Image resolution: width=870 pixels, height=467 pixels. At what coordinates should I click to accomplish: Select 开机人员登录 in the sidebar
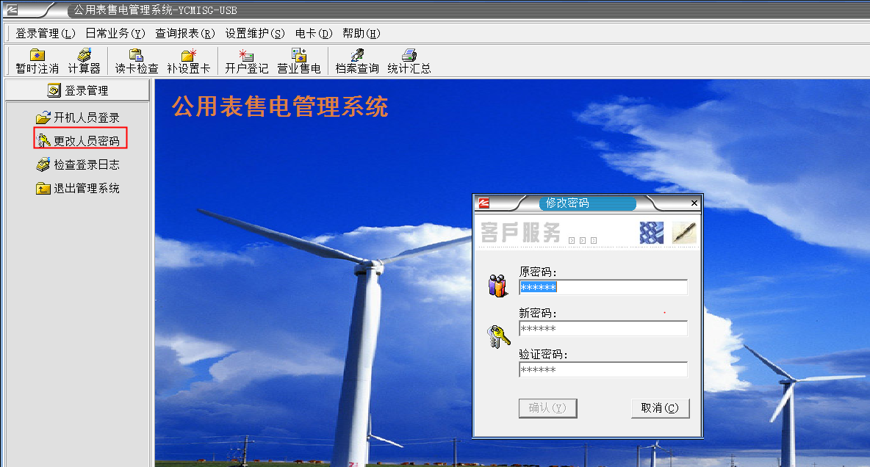[78, 117]
